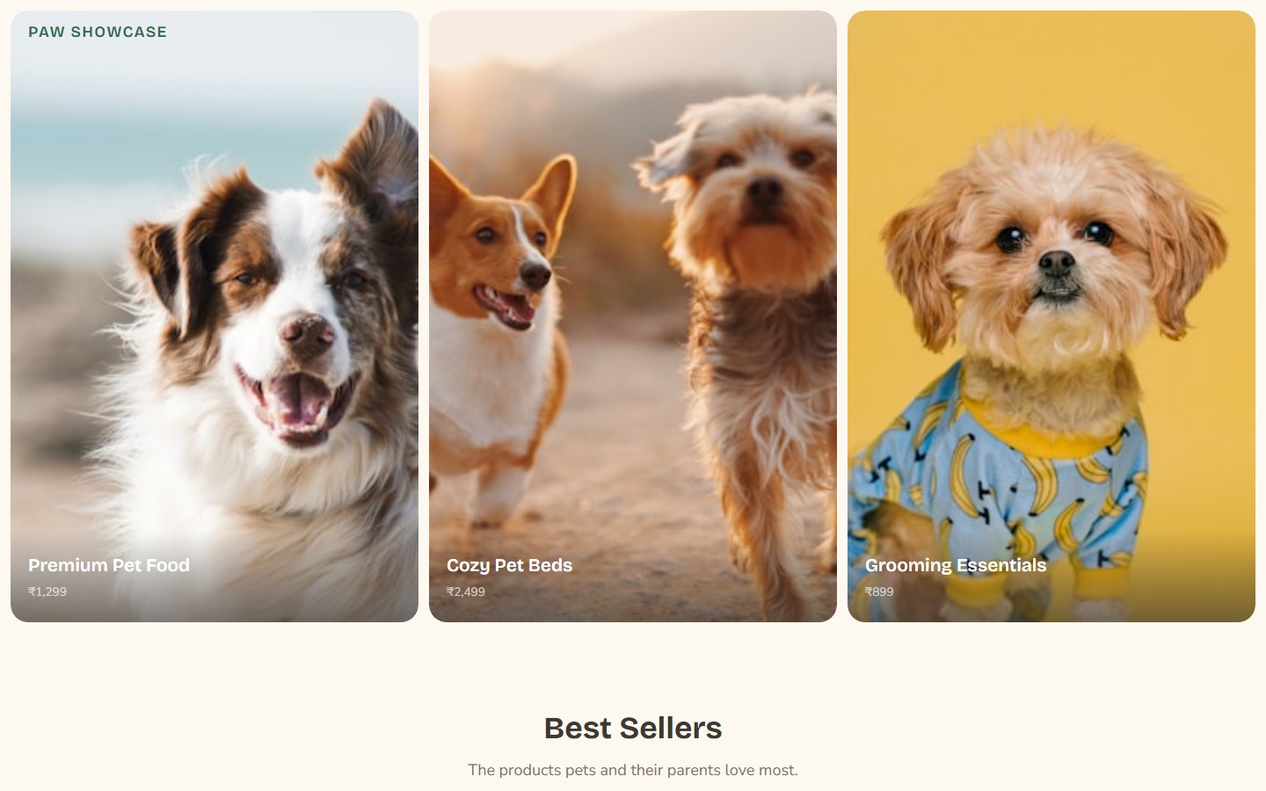The height and width of the screenshot is (791, 1266).
Task: Open the Premium Pet Food title
Action: coord(109,565)
